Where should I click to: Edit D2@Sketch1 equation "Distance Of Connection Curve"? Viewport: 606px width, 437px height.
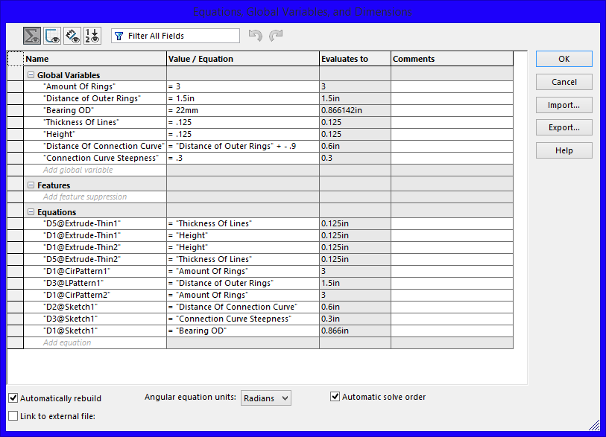(x=243, y=307)
